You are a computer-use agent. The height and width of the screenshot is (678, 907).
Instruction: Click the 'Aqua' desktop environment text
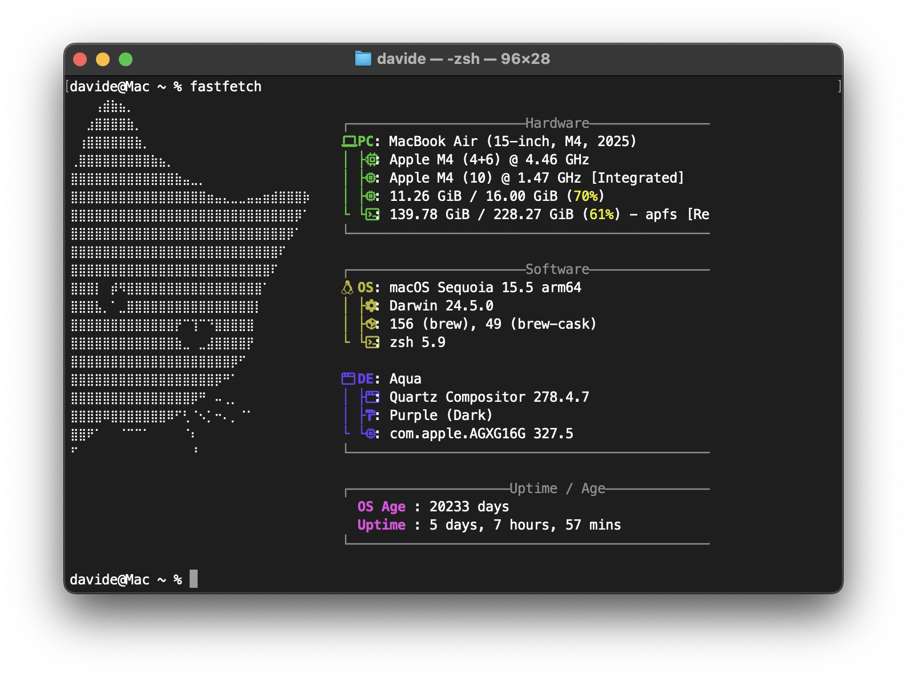[406, 379]
